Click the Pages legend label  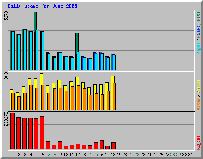[x=199, y=48]
